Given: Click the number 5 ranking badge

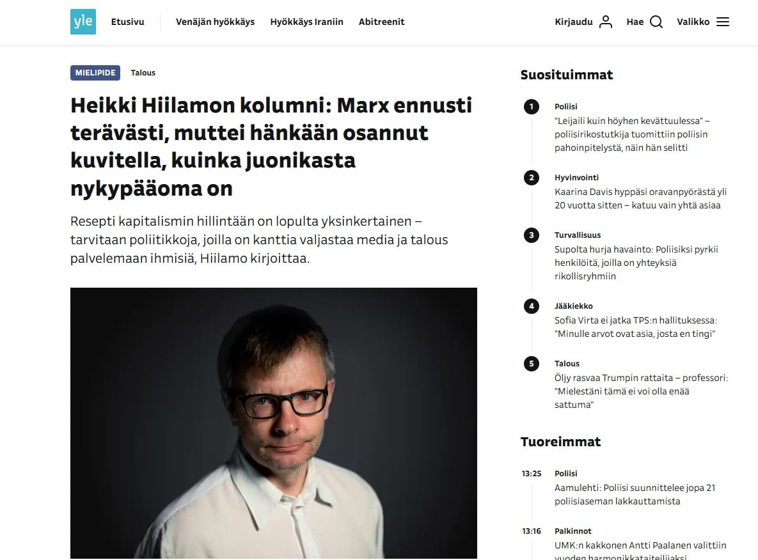Looking at the screenshot, I should [x=531, y=364].
